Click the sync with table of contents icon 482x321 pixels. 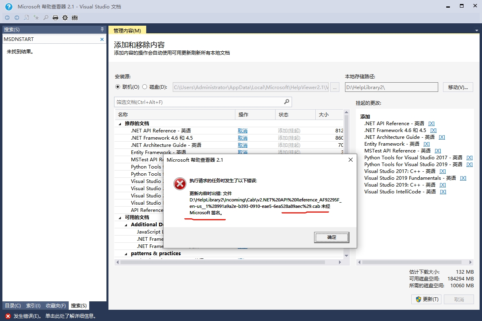(x=27, y=18)
